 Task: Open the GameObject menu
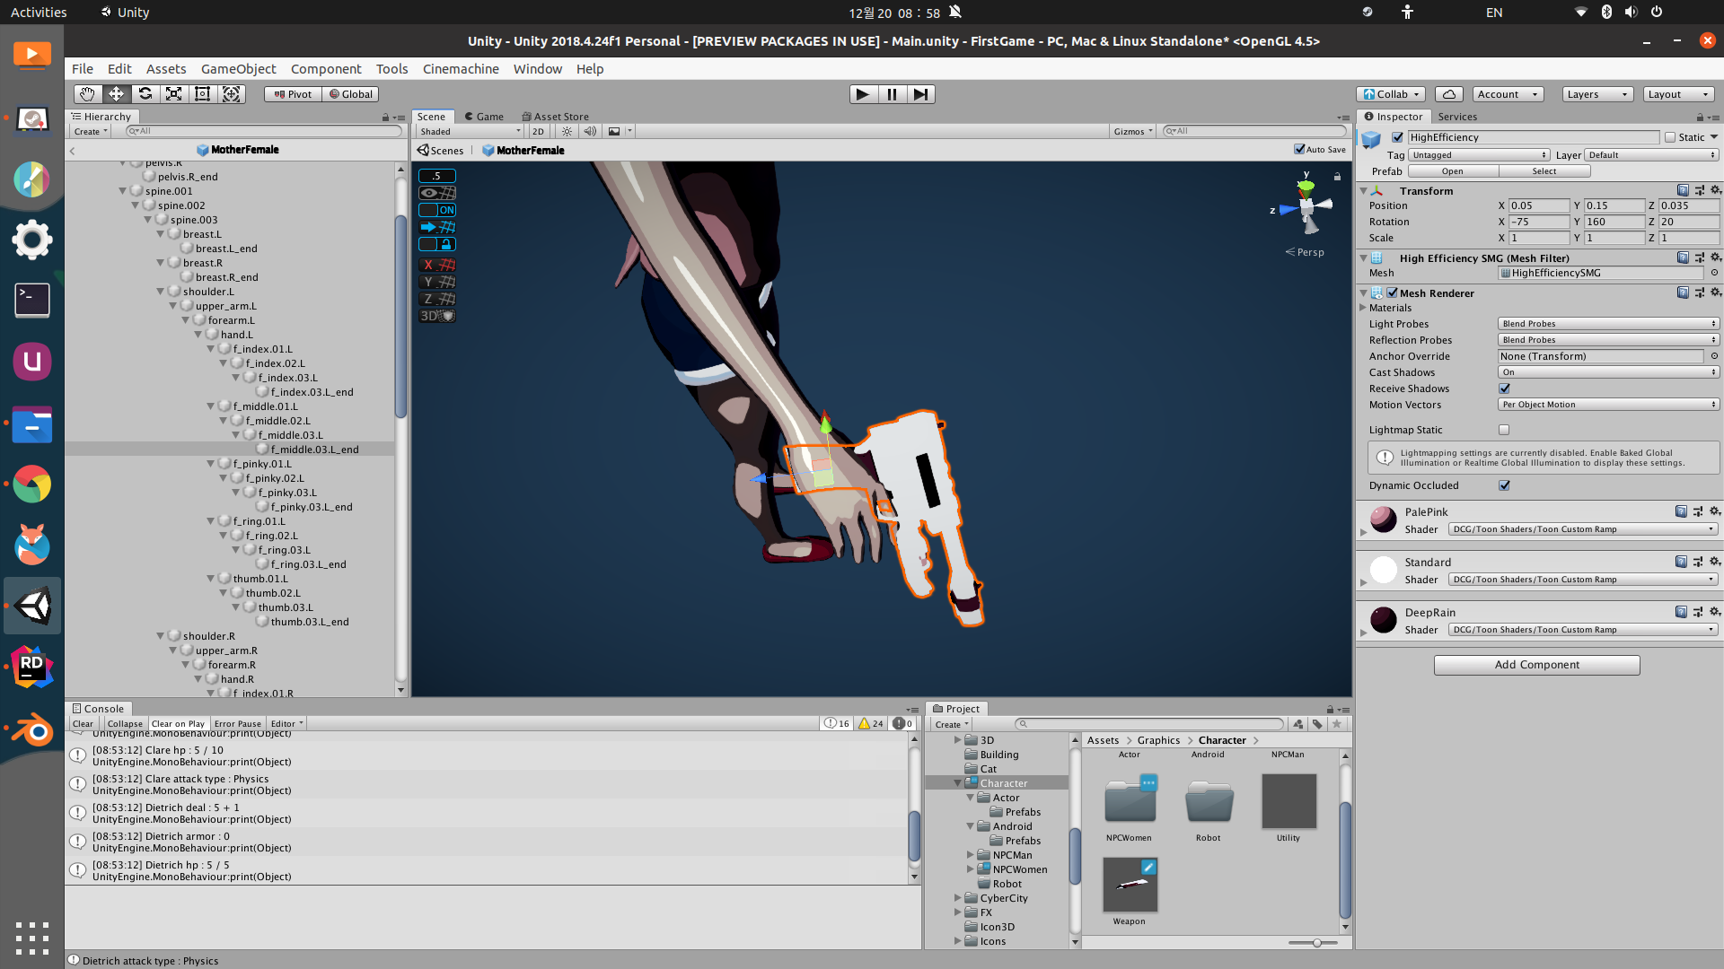point(239,69)
